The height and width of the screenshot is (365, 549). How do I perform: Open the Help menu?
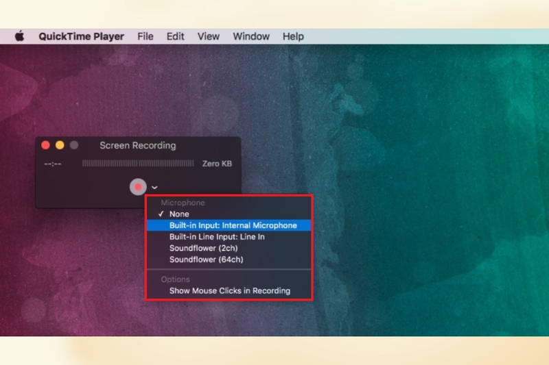[x=293, y=36]
